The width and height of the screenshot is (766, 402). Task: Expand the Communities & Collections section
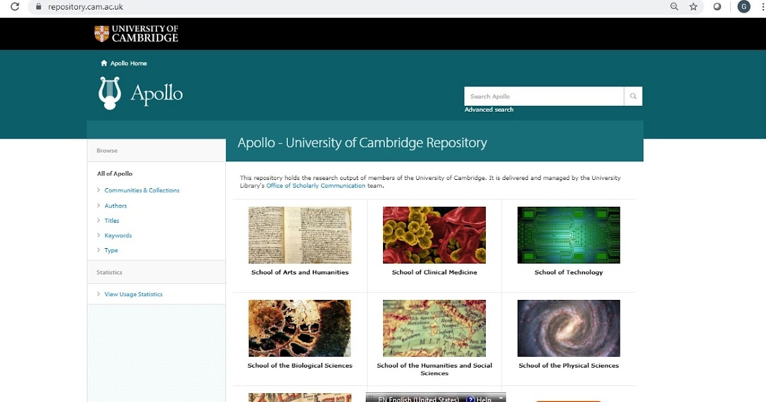[x=142, y=190]
